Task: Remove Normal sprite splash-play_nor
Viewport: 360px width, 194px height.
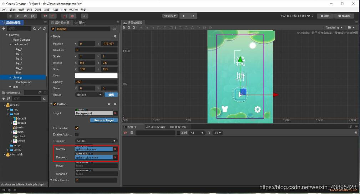Action: [x=115, y=149]
